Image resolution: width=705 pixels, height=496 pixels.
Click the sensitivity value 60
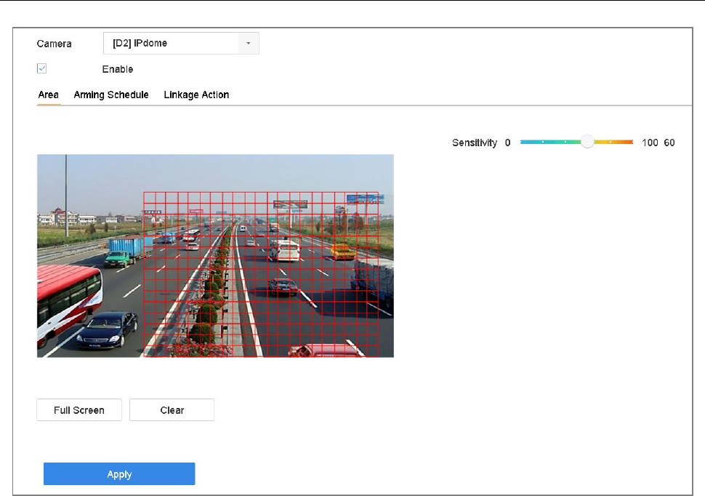pyautogui.click(x=669, y=143)
